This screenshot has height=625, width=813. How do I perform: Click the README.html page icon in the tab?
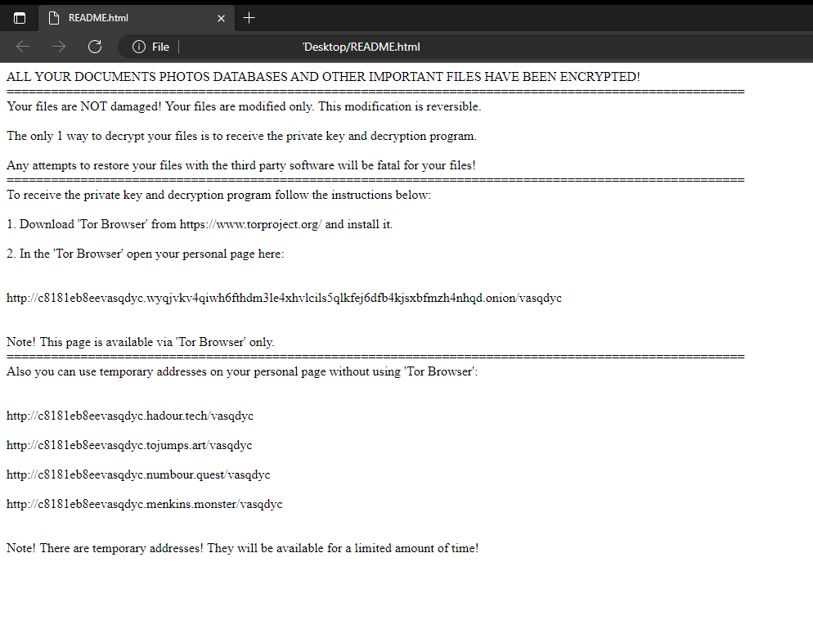coord(53,18)
